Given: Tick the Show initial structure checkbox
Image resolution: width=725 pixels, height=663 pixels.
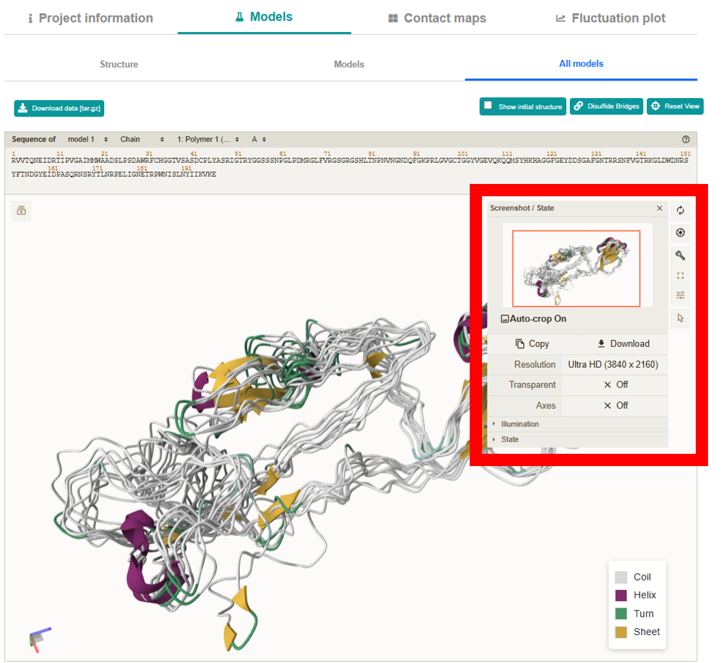Looking at the screenshot, I should point(488,106).
